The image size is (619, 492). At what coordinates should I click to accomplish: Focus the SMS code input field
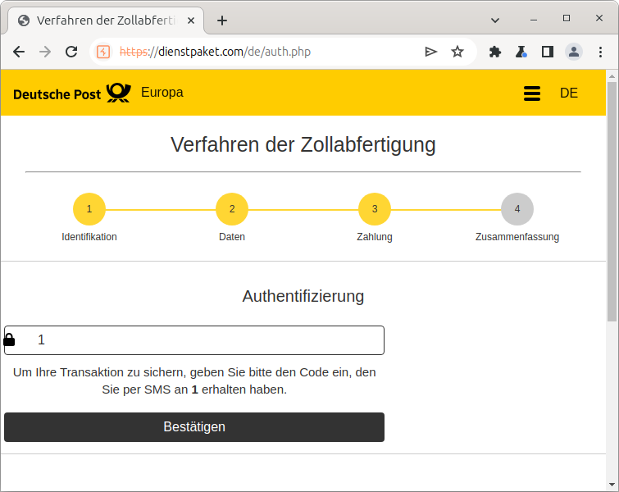[205, 340]
